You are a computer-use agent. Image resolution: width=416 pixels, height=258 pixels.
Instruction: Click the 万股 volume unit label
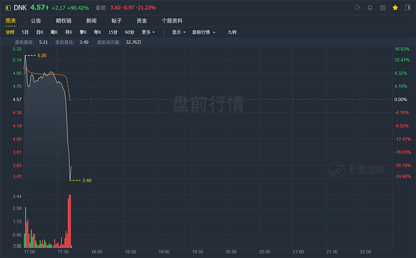(x=17, y=246)
